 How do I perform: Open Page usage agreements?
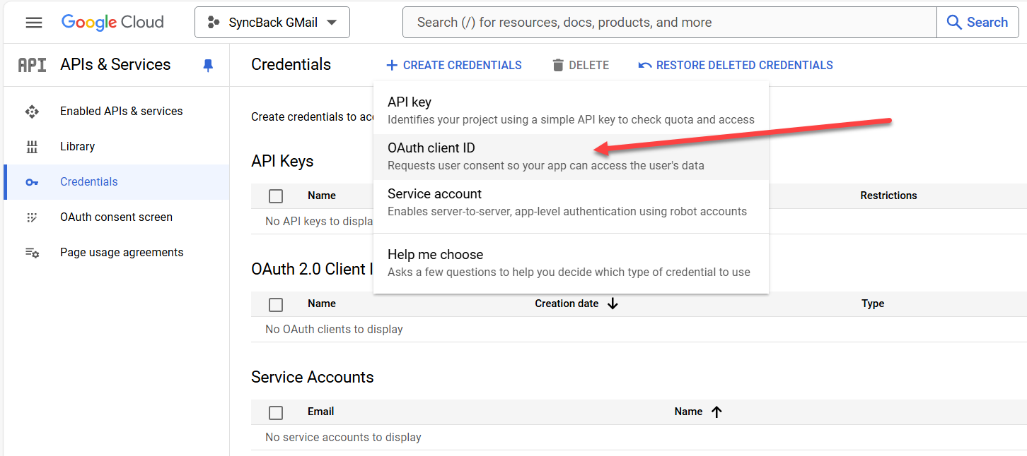(117, 253)
